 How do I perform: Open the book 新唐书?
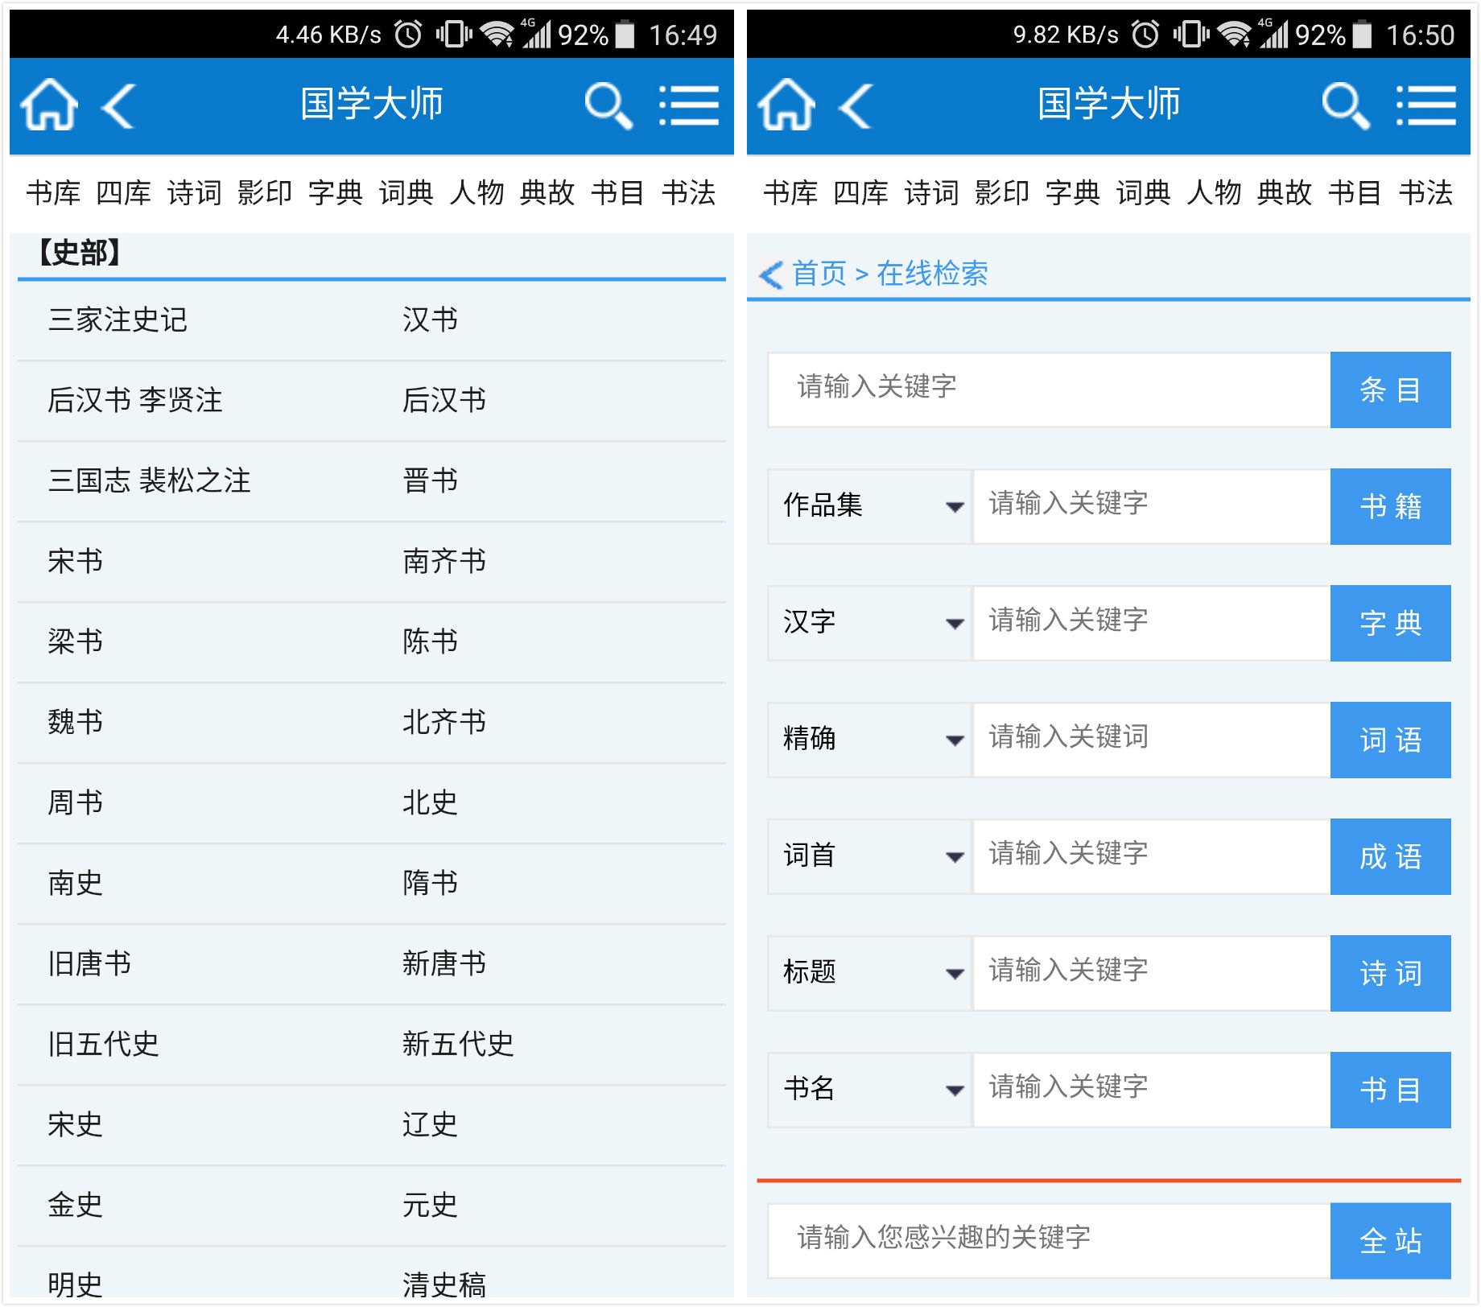(444, 964)
